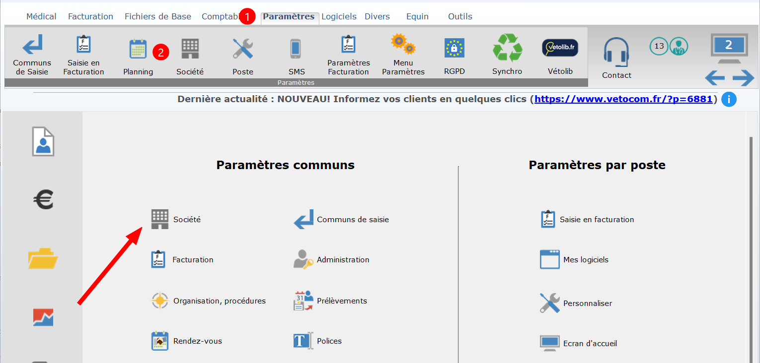760x363 pixels.
Task: Open Rendez-vous settings
Action: pos(186,341)
